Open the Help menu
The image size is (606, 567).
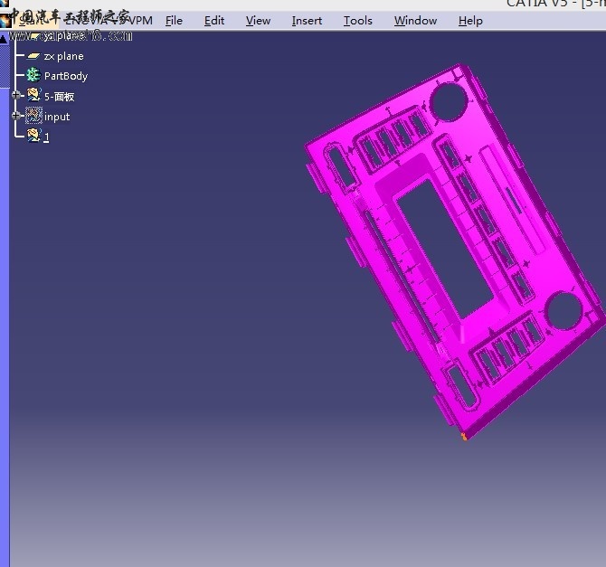[x=470, y=21]
